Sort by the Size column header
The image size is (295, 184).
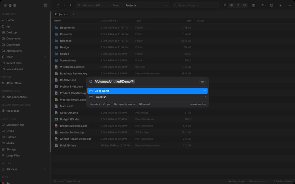click(x=189, y=21)
